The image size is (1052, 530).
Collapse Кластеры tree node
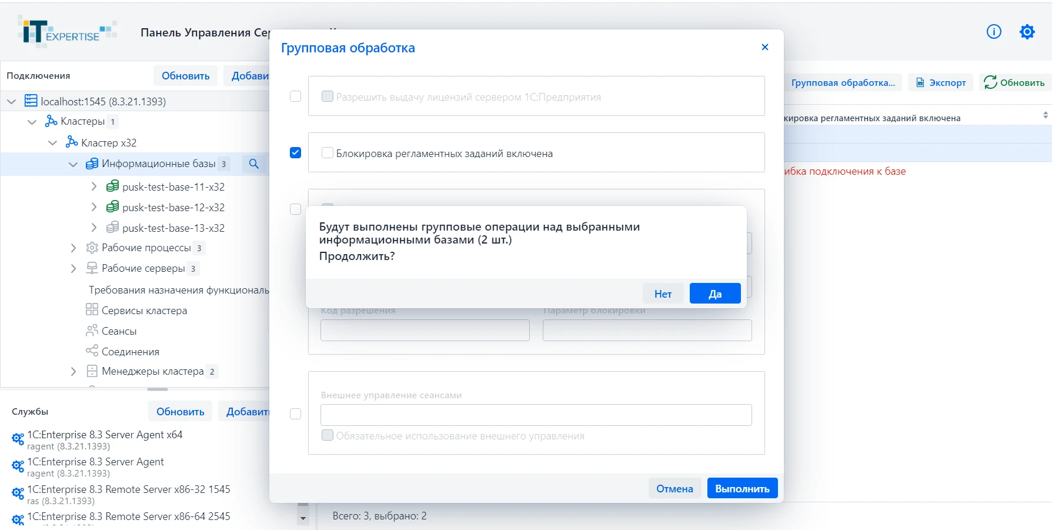pos(32,122)
